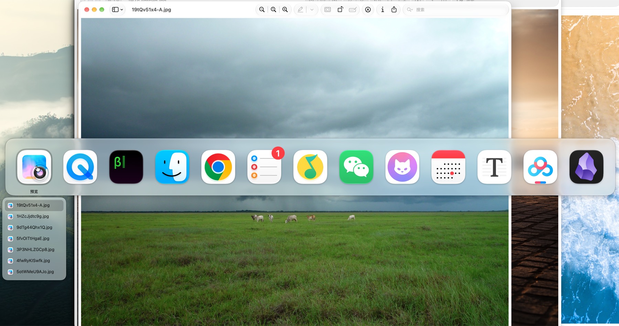The width and height of the screenshot is (619, 326).
Task: Switch to Obsidian in the switcher
Action: point(587,167)
